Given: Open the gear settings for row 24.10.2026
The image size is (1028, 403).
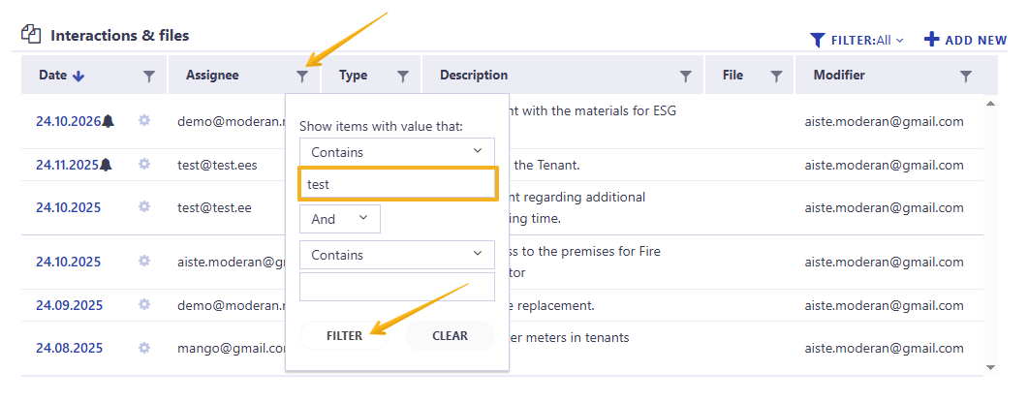Looking at the screenshot, I should [x=144, y=120].
